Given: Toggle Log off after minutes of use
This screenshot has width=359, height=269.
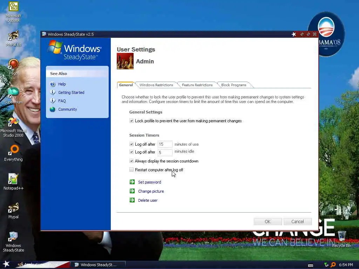Looking at the screenshot, I should click(x=131, y=144).
